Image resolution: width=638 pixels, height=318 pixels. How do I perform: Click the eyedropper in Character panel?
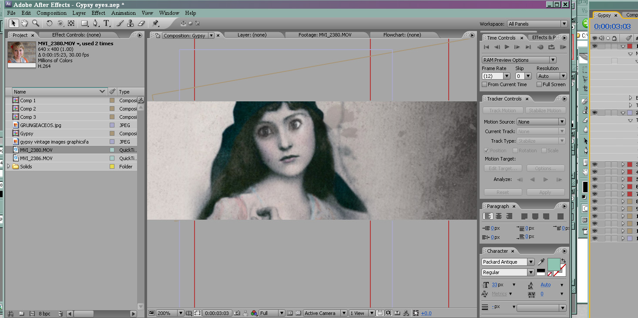tap(541, 262)
